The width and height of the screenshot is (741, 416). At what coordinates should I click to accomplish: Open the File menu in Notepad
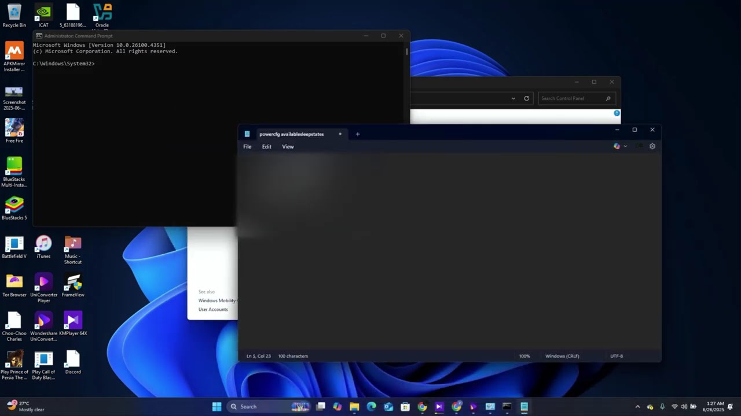(x=247, y=147)
